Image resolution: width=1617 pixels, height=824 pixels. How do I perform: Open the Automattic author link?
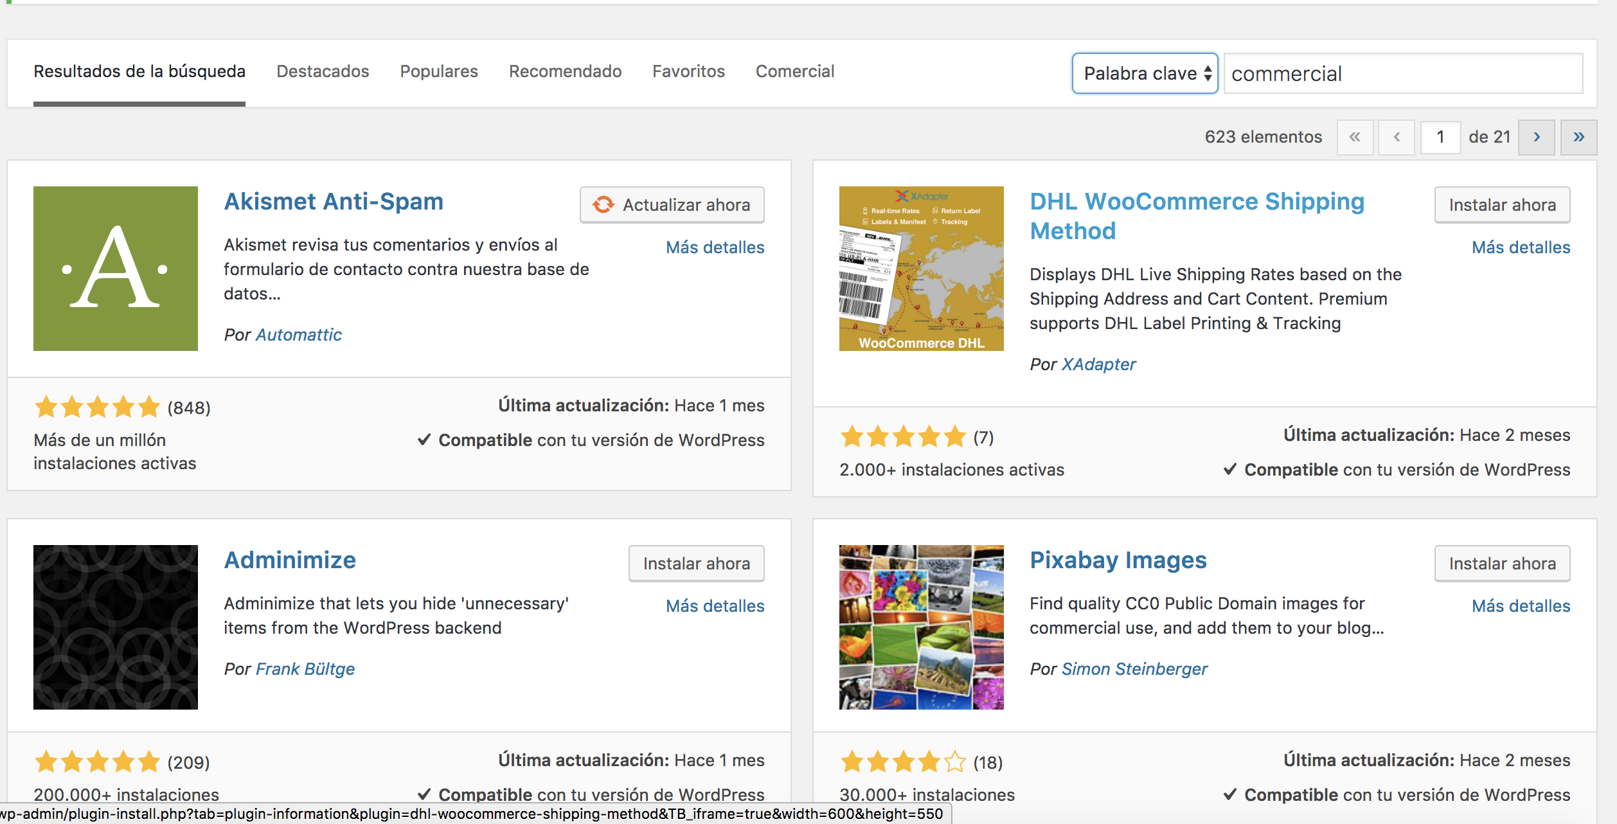(299, 335)
